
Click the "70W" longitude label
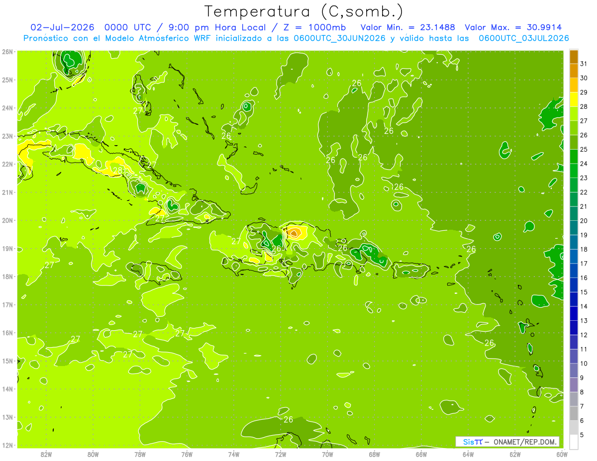[327, 454]
